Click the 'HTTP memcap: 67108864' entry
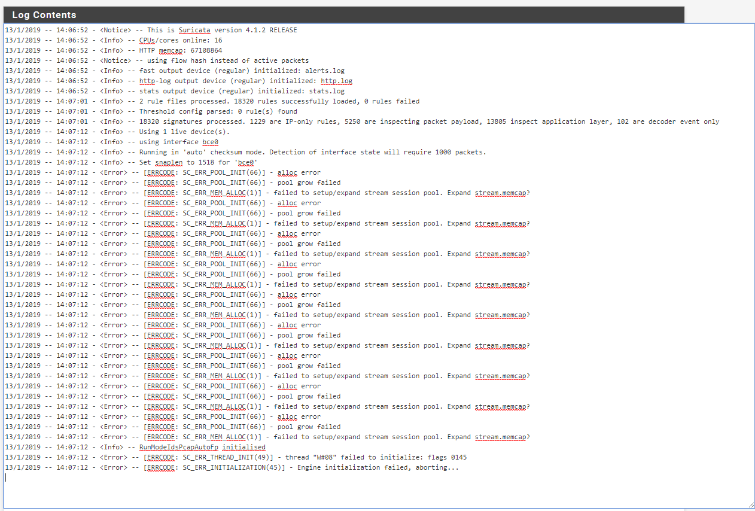Image resolution: width=755 pixels, height=511 pixels. point(114,50)
